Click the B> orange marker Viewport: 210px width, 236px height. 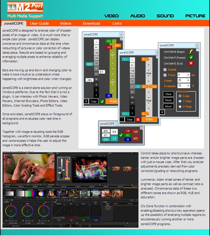145,114
